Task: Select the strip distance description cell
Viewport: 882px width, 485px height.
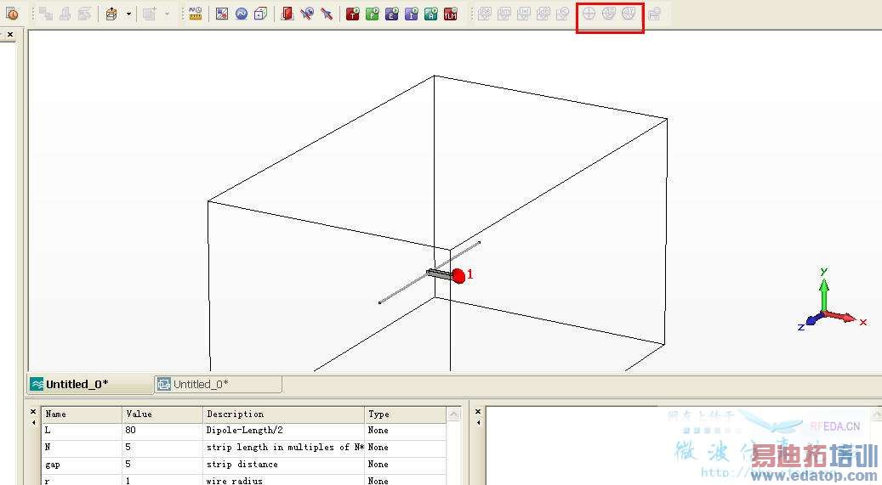Action: (x=283, y=465)
